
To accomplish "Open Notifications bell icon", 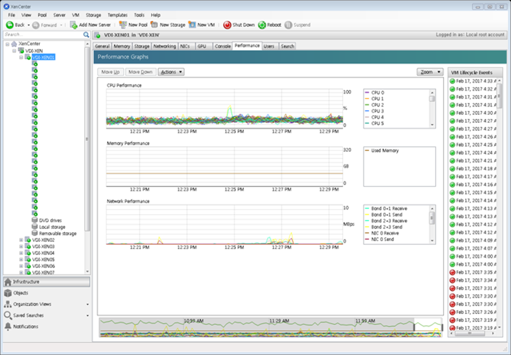I will tap(8, 326).
